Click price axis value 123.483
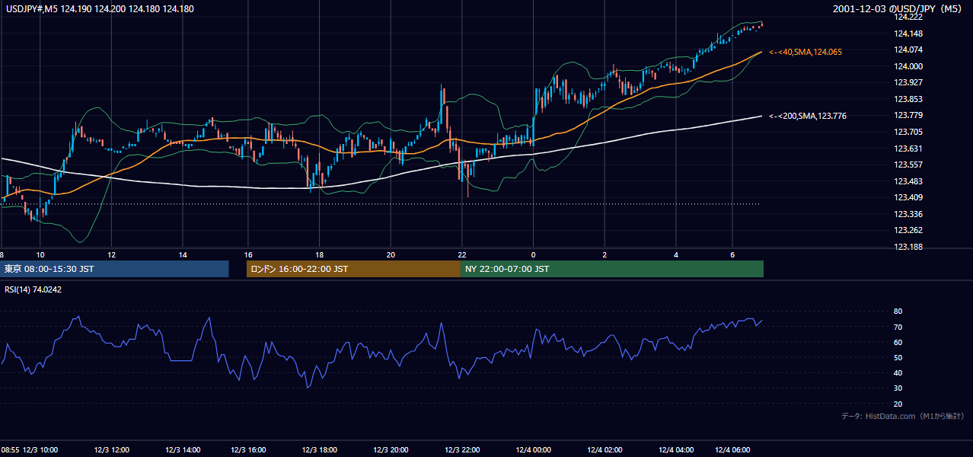This screenshot has width=973, height=457. click(908, 181)
